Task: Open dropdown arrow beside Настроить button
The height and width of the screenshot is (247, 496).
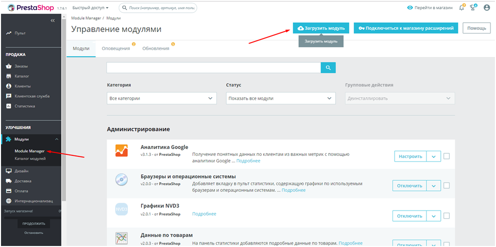Action: point(433,156)
